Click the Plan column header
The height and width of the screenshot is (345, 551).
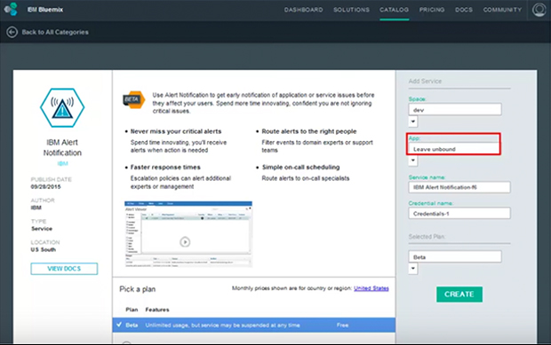pos(132,310)
